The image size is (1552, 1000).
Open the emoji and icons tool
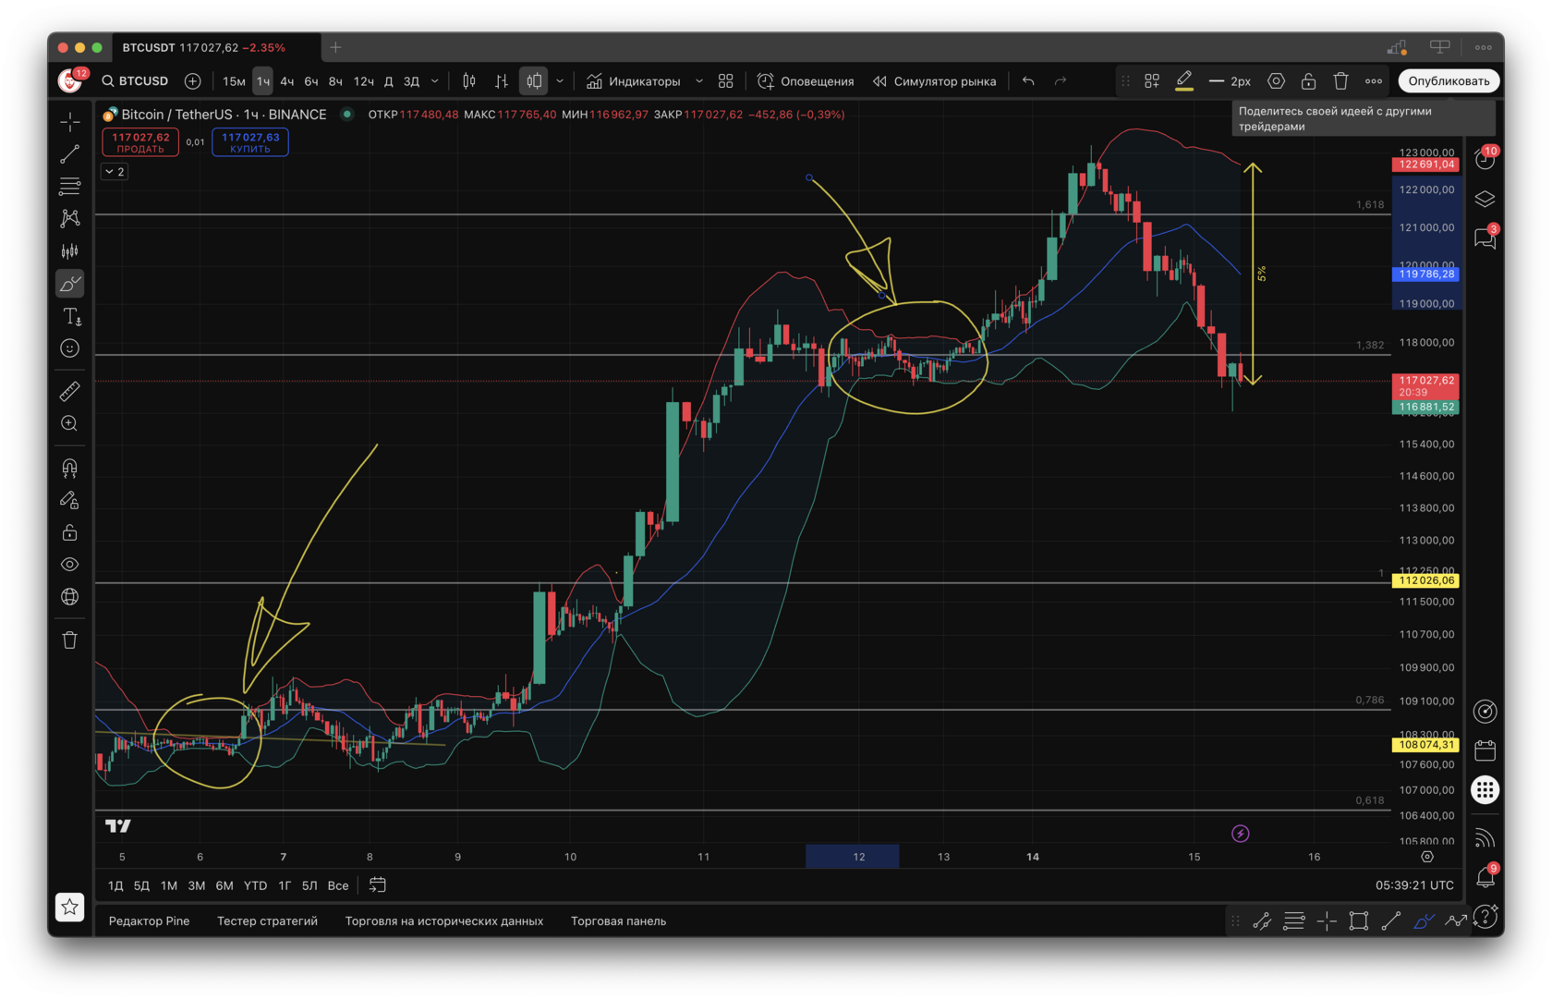pos(70,348)
